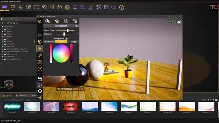Open the Materials tab in bottom panel
Image resolution: width=219 pixels, height=123 pixels.
21,96
